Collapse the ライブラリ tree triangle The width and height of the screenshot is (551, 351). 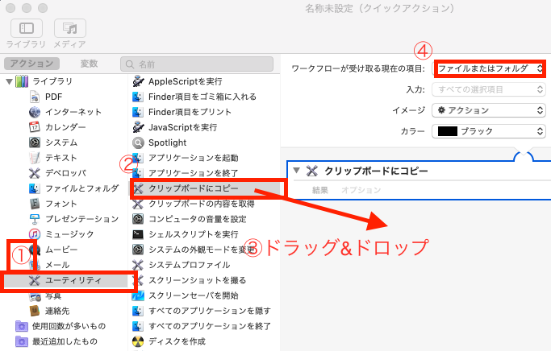[x=10, y=81]
